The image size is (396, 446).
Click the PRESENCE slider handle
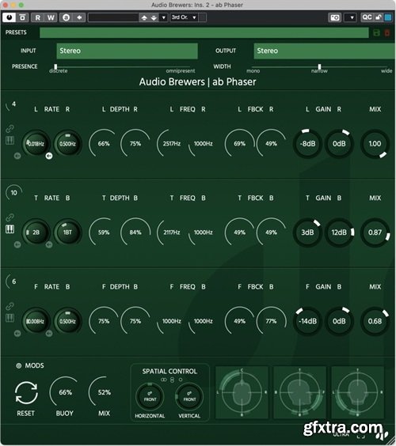point(55,67)
